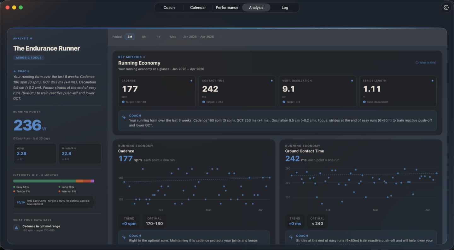Click the AEROBIC FOCUS badge
454x250 pixels.
tap(29, 58)
